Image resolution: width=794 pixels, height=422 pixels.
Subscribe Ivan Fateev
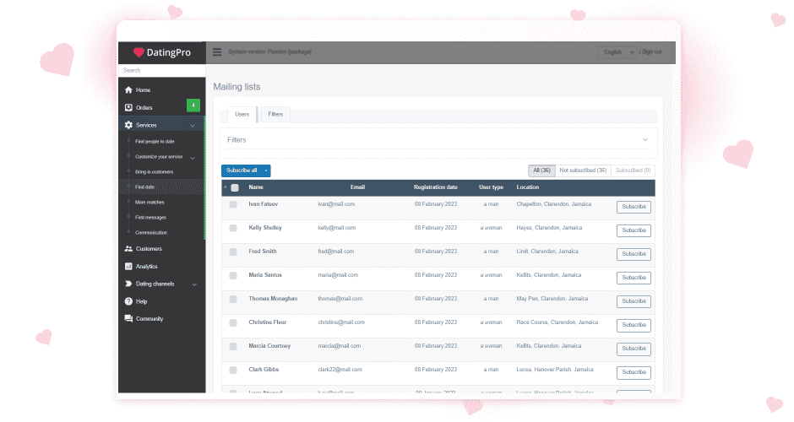634,207
